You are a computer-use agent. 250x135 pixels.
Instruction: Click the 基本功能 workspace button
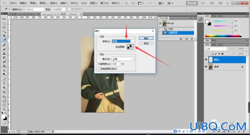[192, 3]
